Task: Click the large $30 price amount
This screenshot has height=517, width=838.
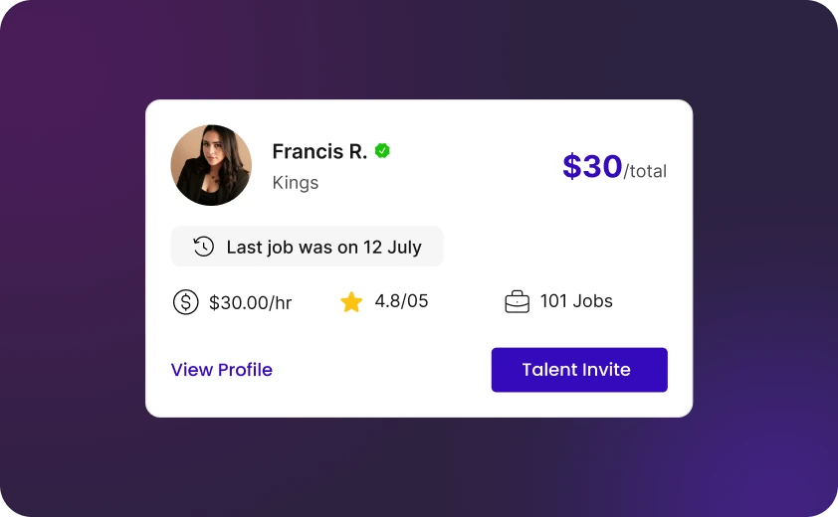Action: pyautogui.click(x=592, y=166)
